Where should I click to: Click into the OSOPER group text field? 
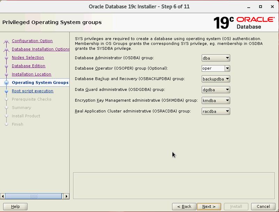pyautogui.click(x=213, y=69)
